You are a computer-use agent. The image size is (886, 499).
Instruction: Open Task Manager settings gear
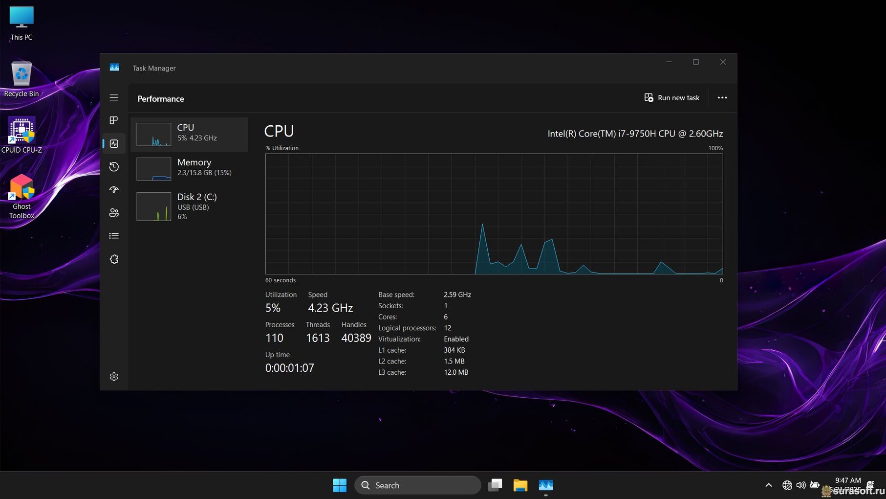coord(114,377)
